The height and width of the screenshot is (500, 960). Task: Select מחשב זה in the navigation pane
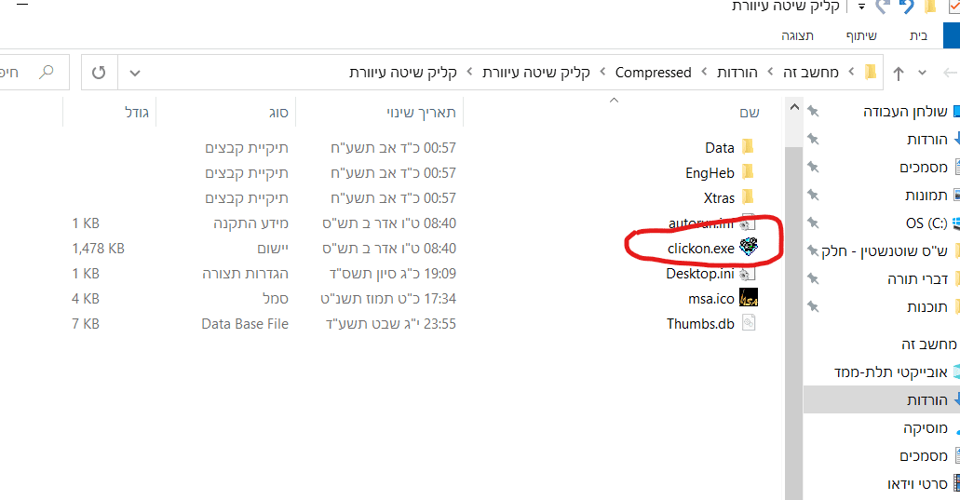[928, 345]
